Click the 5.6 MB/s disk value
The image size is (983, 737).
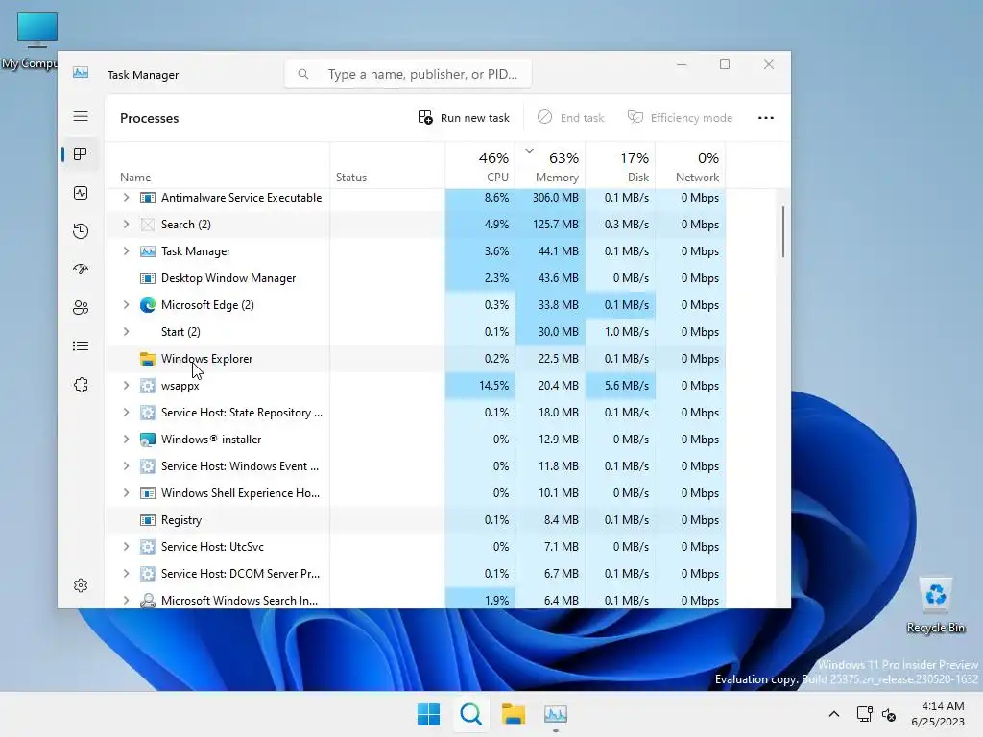(x=626, y=386)
